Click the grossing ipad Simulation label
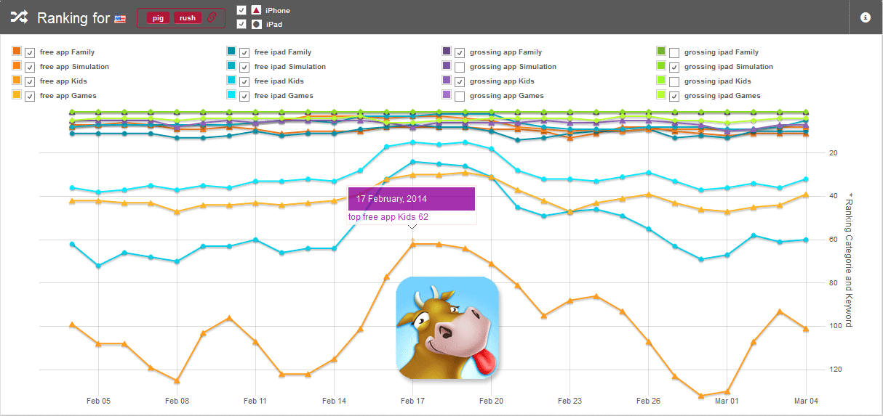The height and width of the screenshot is (416, 883). click(x=729, y=67)
